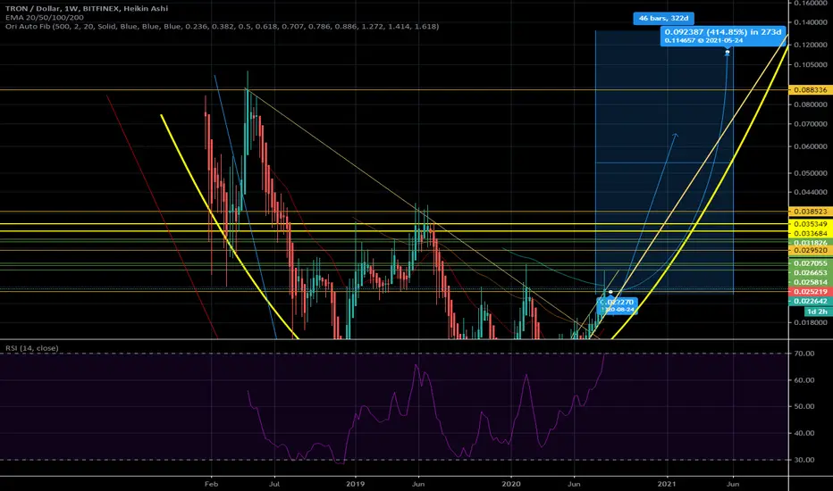Click the 0.029520 price label
This screenshot has width=833, height=491.
pos(810,250)
